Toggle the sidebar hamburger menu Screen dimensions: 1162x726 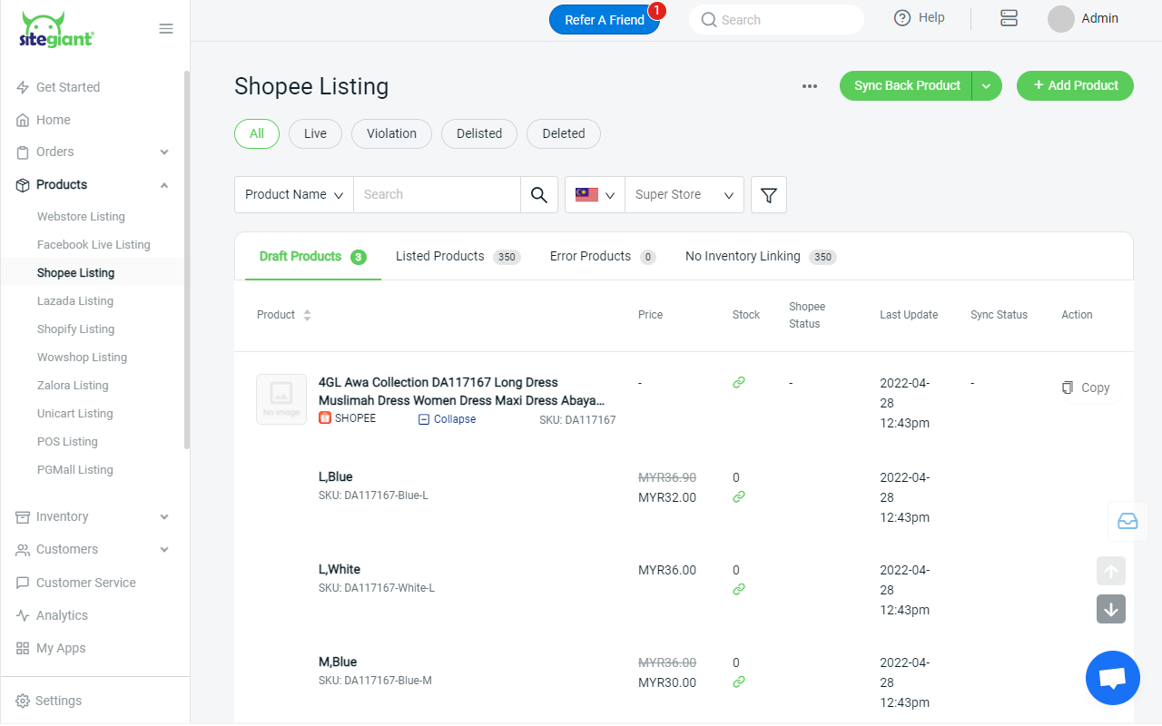click(x=166, y=28)
